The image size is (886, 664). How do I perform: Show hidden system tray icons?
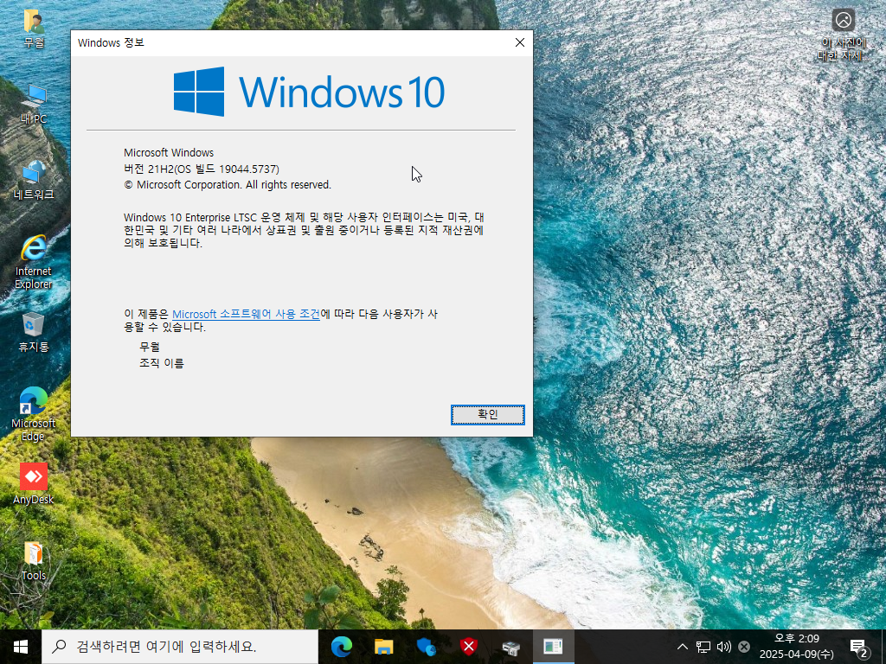pos(683,647)
